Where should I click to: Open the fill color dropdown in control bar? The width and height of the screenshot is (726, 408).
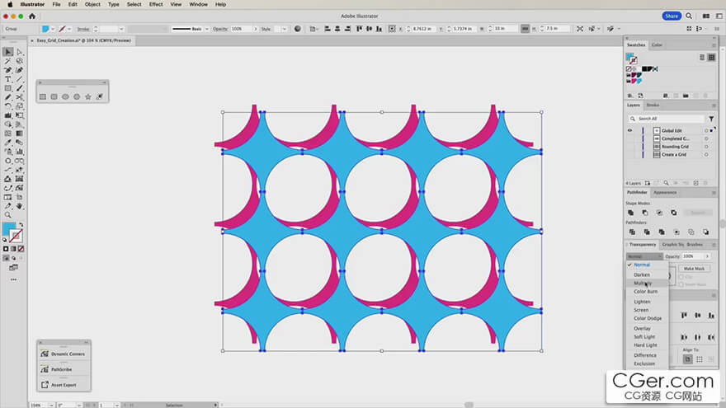click(52, 29)
